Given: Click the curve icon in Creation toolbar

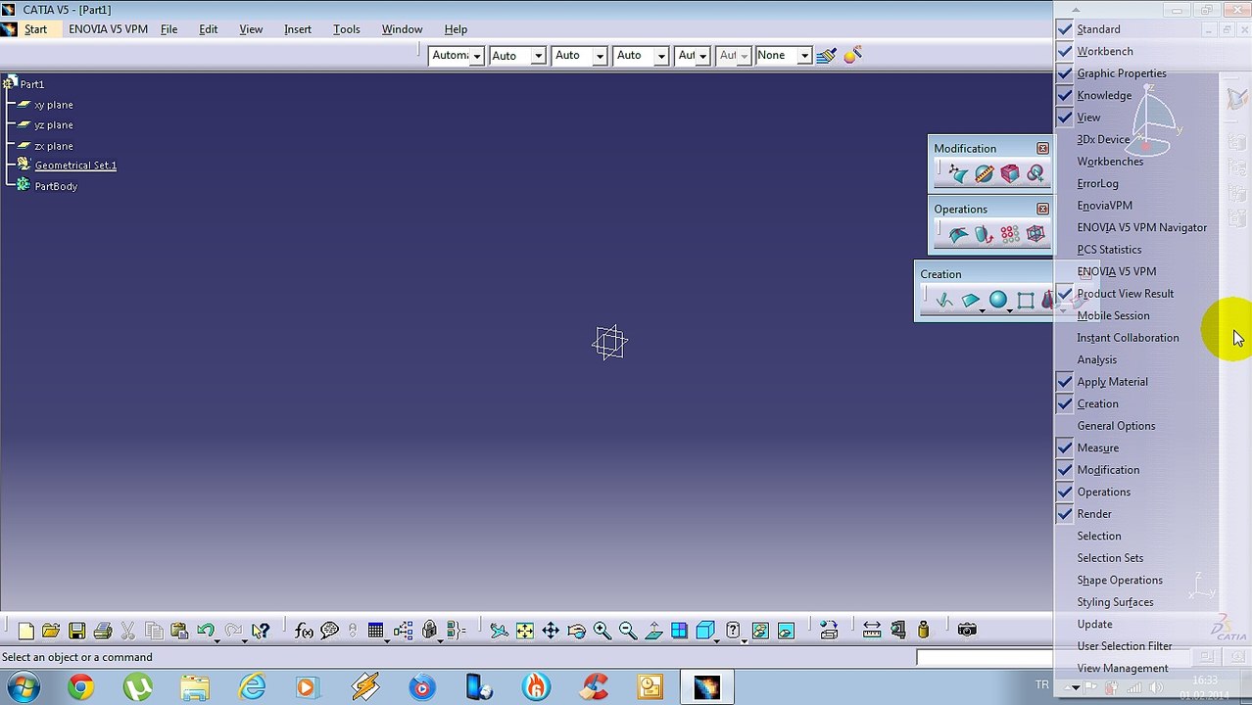Looking at the screenshot, I should 943,300.
